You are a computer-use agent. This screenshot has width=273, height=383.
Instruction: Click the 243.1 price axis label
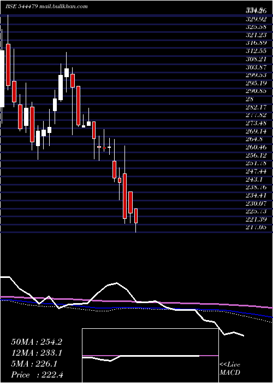[254, 179]
